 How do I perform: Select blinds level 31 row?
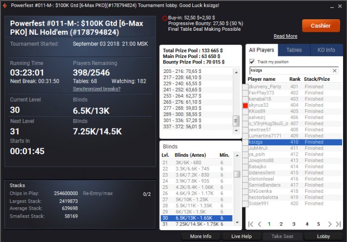coord(196,224)
